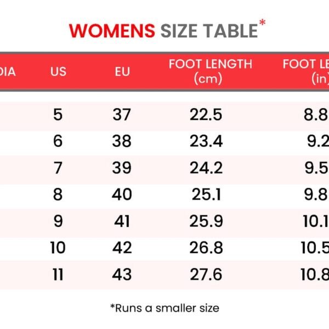Viewport: 329px width, 329px height.
Task: Click the 23.4 cm foot length value
Action: [x=206, y=141]
